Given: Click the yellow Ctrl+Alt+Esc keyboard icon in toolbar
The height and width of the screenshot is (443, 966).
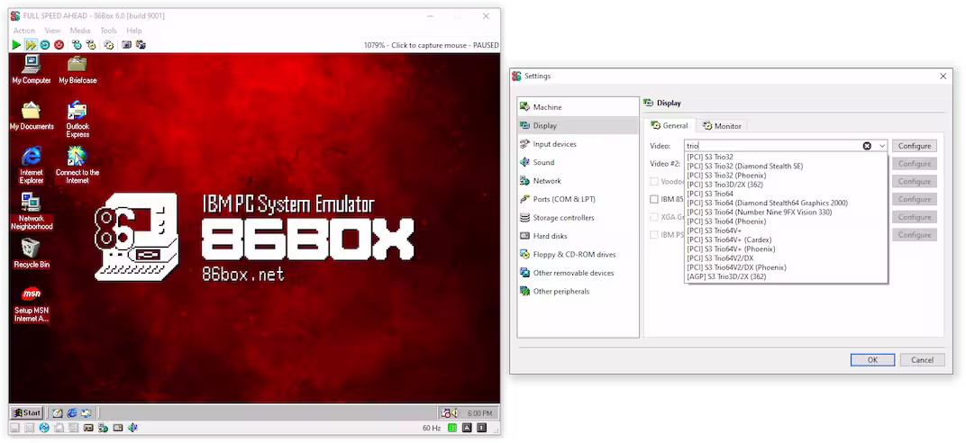Looking at the screenshot, I should (x=90, y=45).
